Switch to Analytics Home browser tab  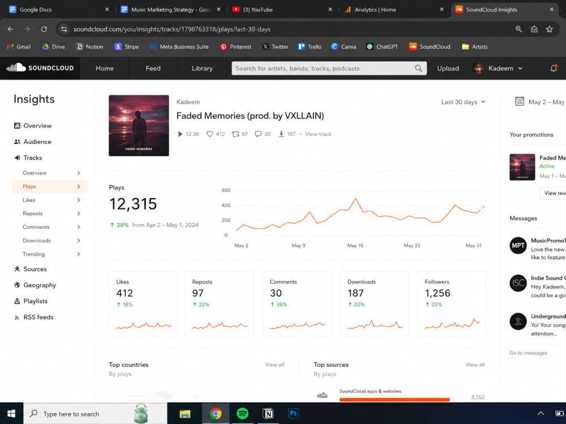(x=393, y=10)
